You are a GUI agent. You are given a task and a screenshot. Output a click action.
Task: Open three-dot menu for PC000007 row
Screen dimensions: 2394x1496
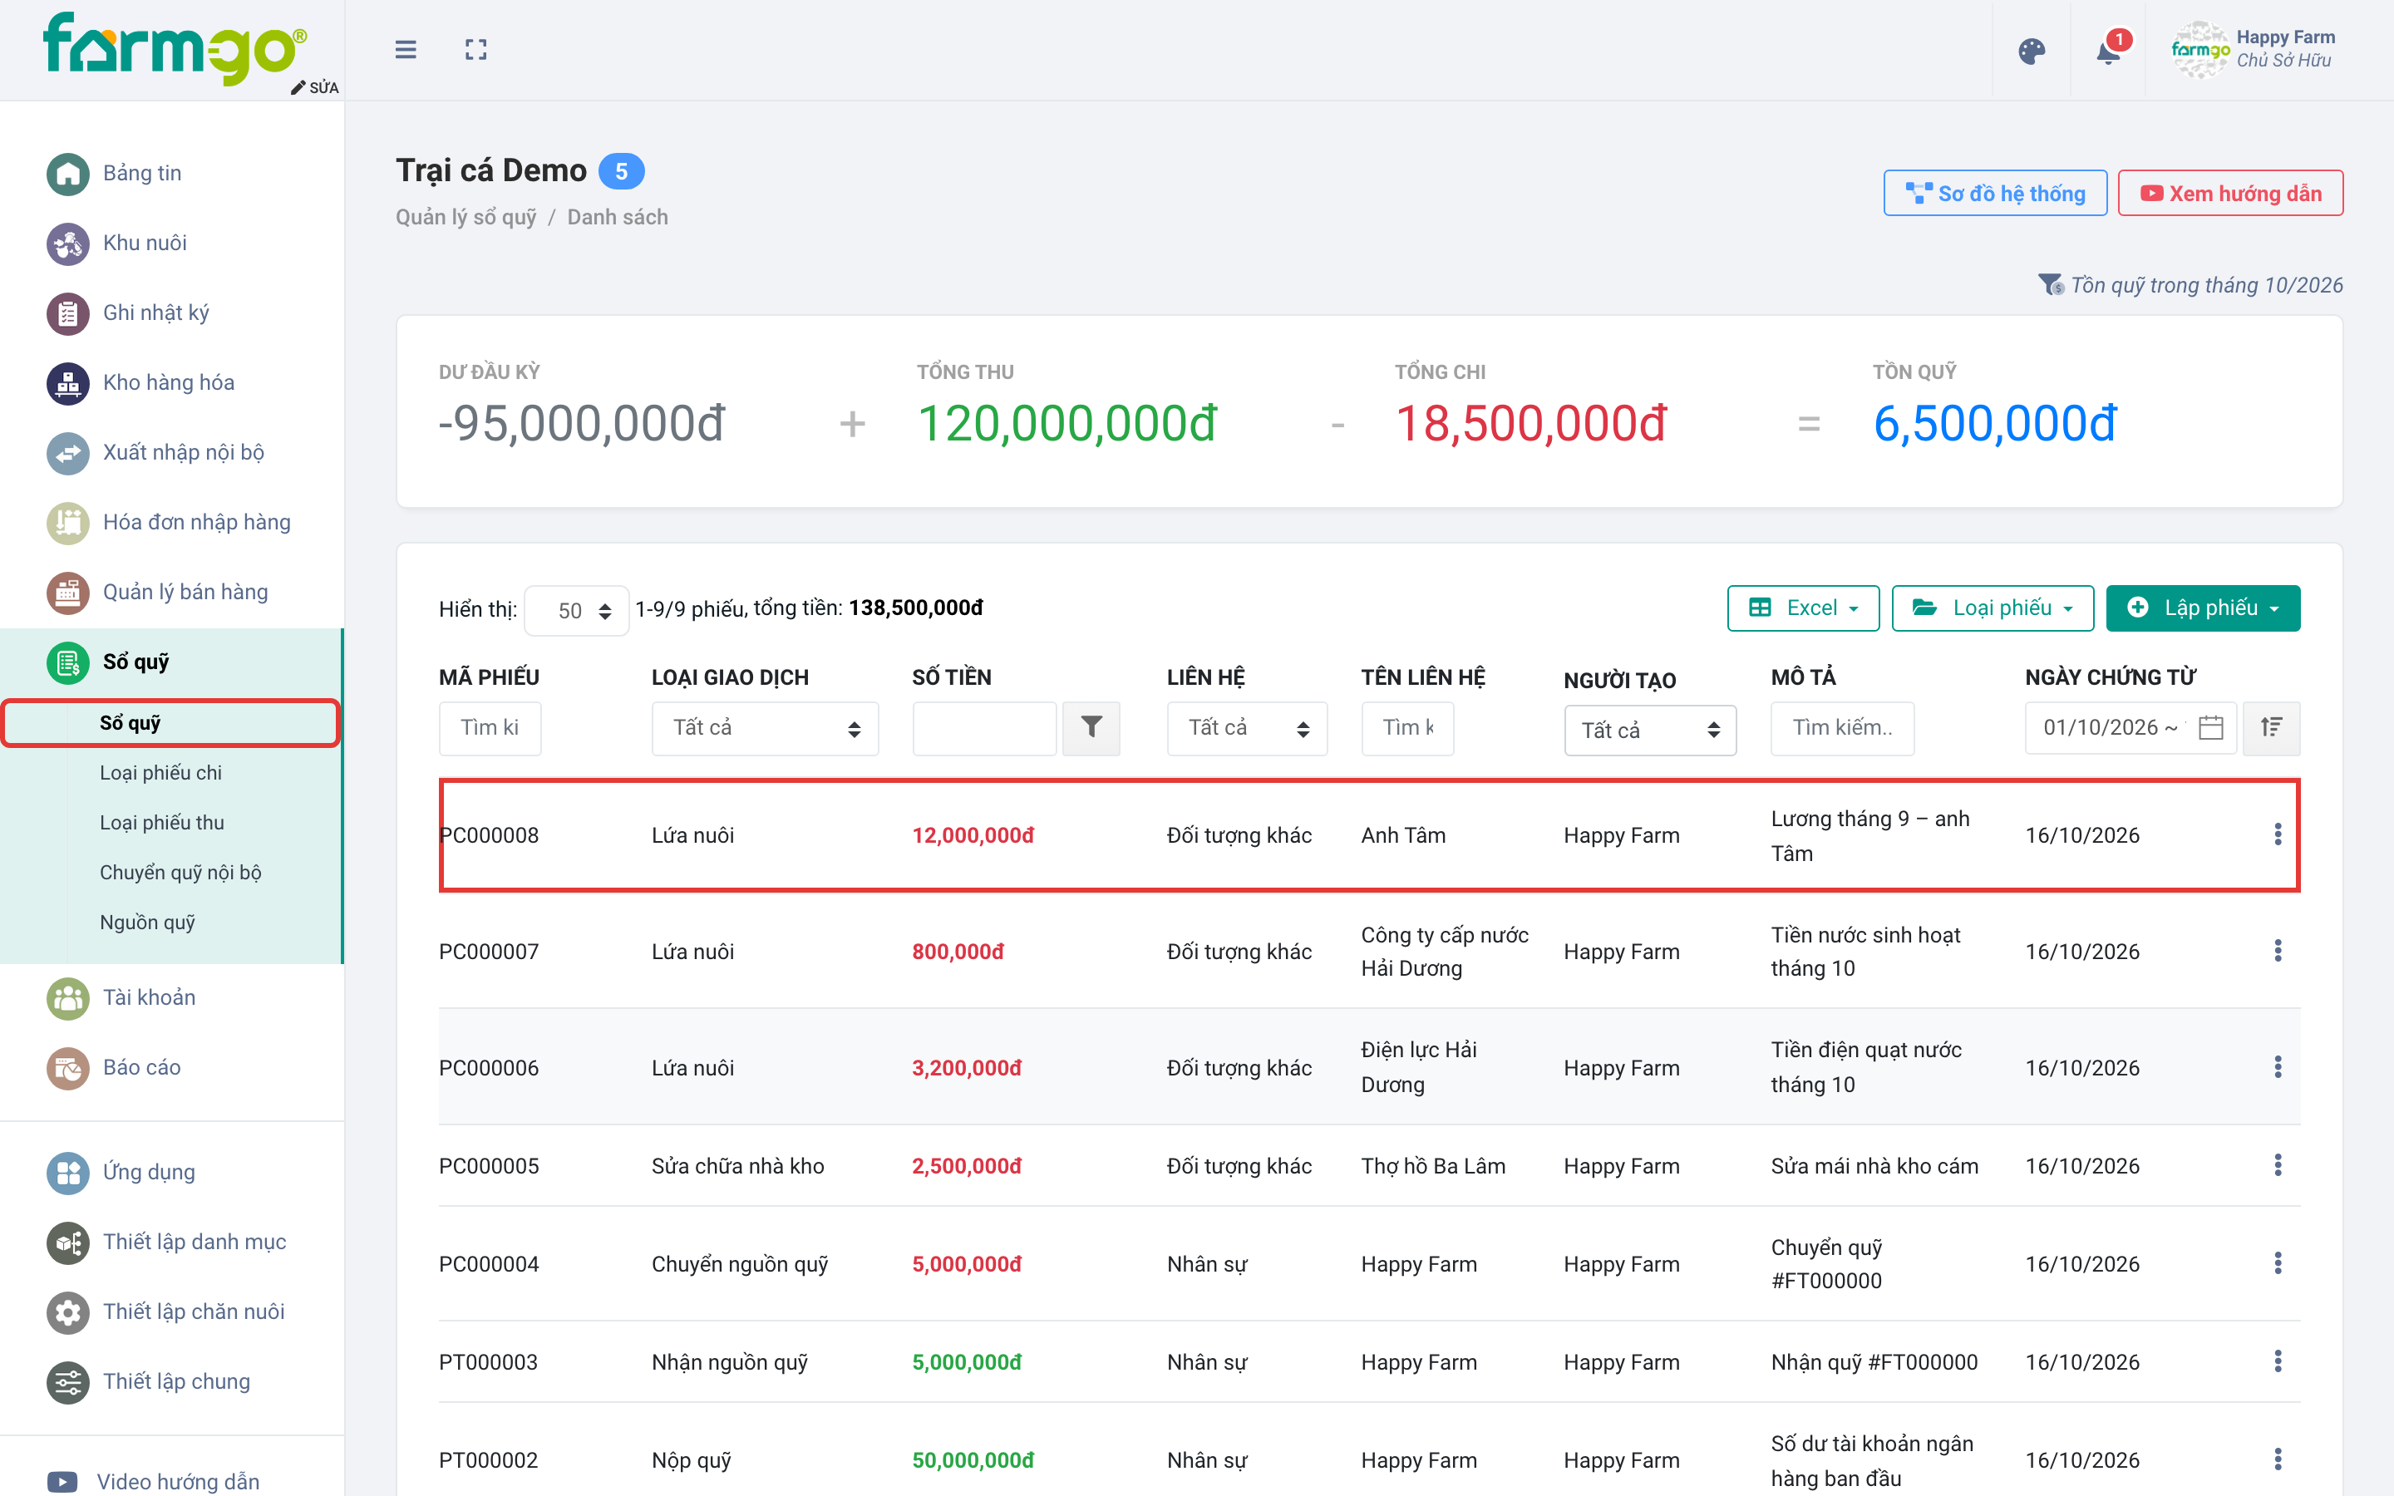[2278, 951]
